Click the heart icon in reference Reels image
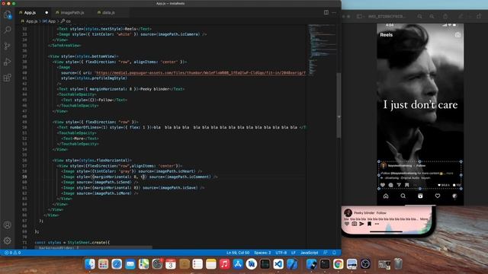Image resolution: width=488 pixels, height=274 pixels. coord(383,185)
